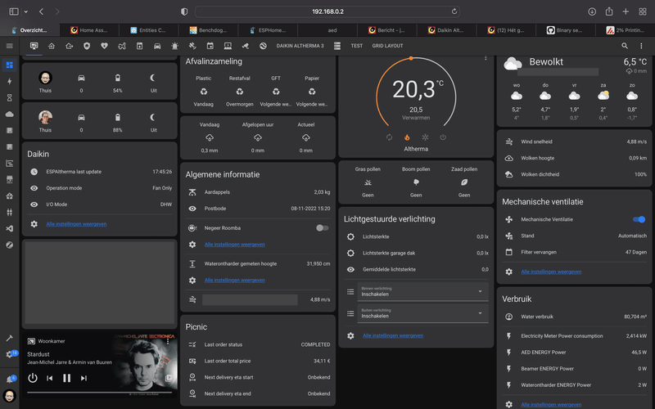The height and width of the screenshot is (409, 655).
Task: Expand the Buiten verlichting dropdown
Action: pos(422,313)
